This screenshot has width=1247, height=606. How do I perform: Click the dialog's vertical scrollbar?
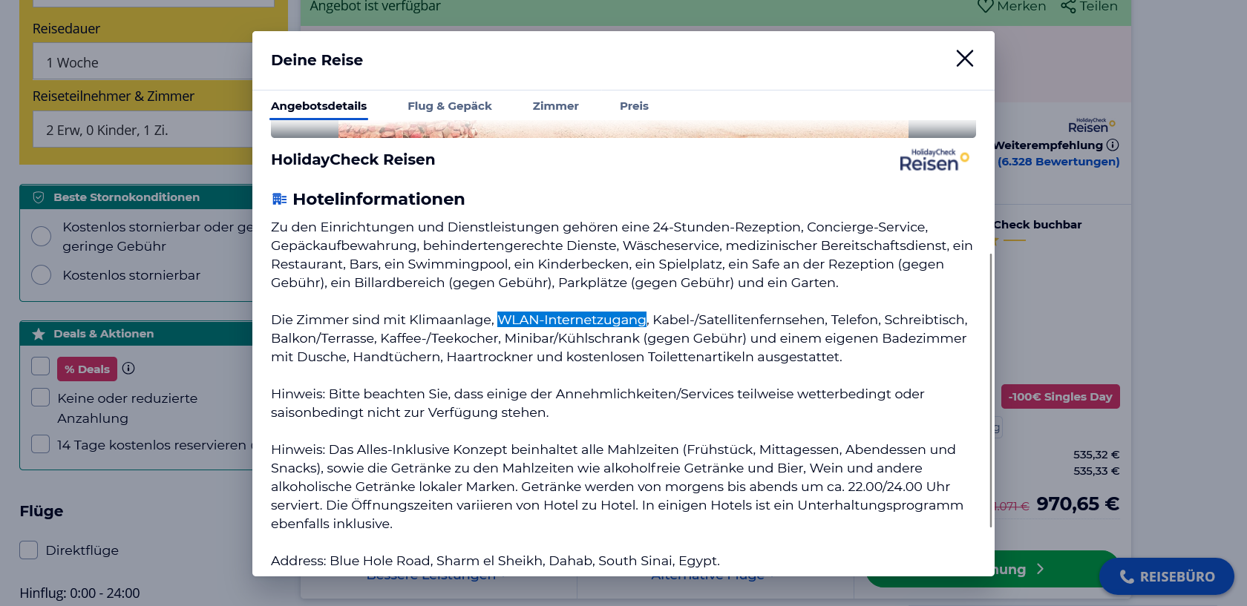(990, 389)
